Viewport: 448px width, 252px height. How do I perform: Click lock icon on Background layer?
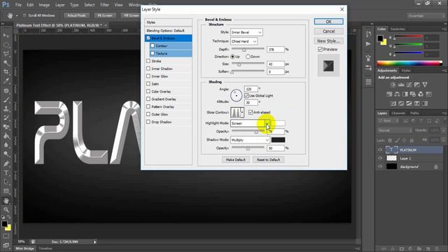pyautogui.click(x=435, y=167)
